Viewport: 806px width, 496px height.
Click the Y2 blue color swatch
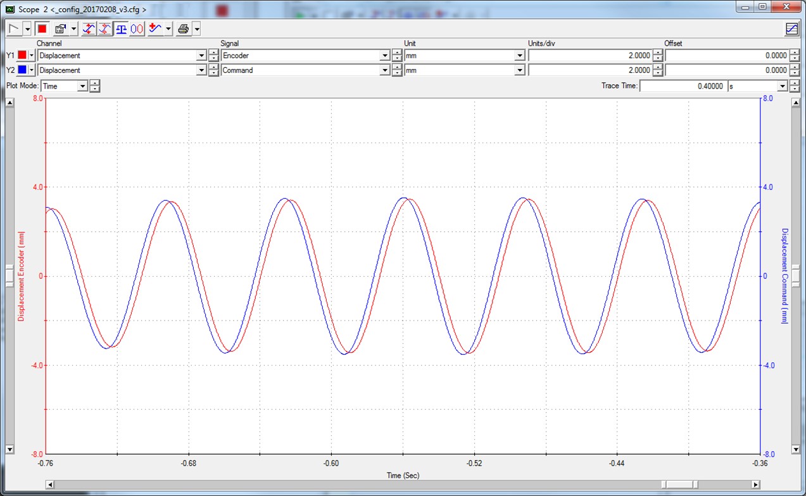pos(22,70)
